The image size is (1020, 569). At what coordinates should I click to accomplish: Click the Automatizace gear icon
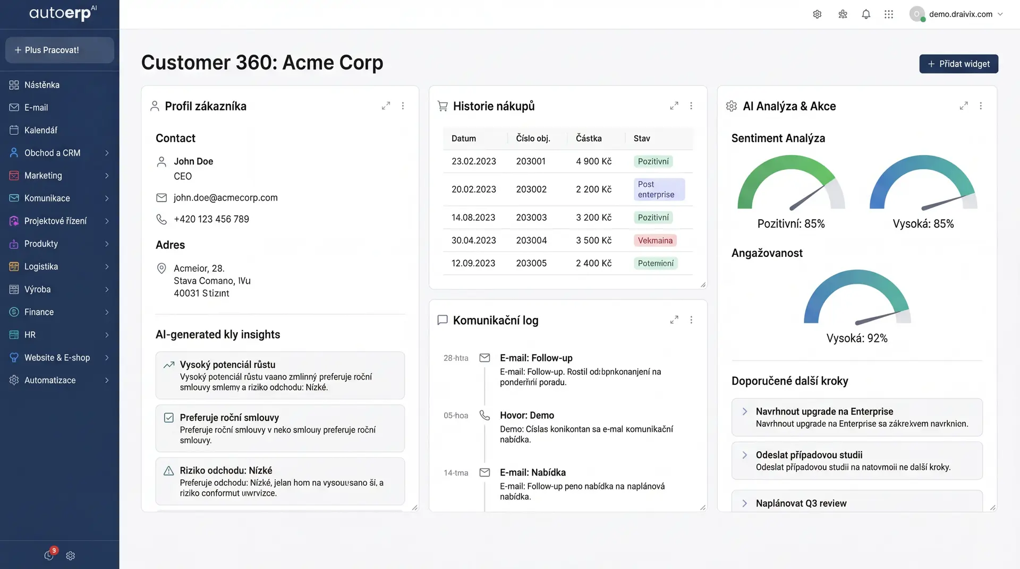tap(14, 381)
